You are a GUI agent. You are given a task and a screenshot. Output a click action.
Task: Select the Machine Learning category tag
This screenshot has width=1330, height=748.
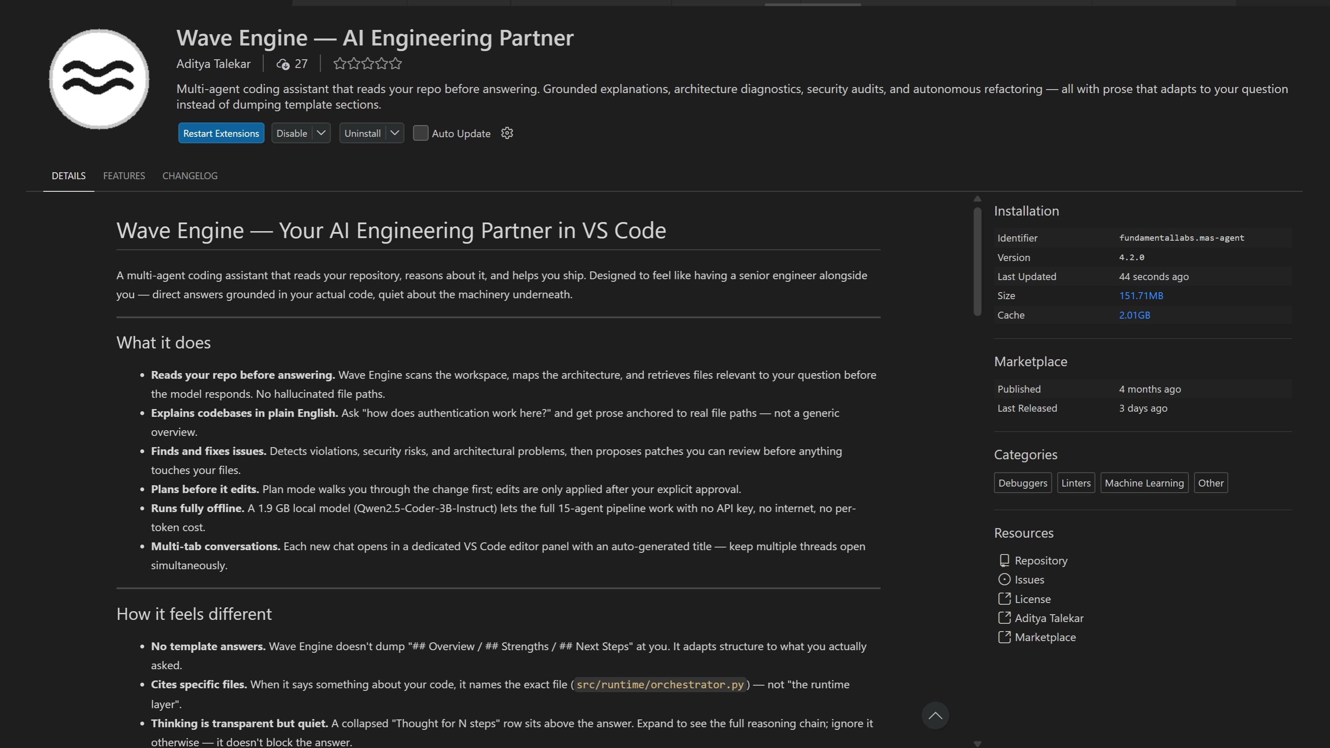pyautogui.click(x=1144, y=483)
